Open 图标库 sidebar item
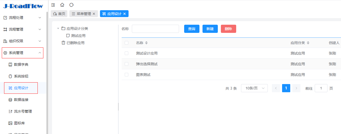 19,123
